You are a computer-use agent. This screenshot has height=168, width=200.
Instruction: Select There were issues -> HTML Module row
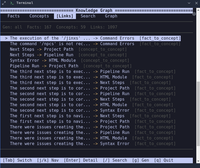(x=92, y=138)
